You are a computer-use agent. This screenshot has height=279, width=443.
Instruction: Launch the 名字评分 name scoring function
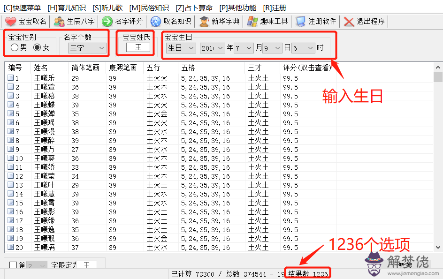pos(122,21)
